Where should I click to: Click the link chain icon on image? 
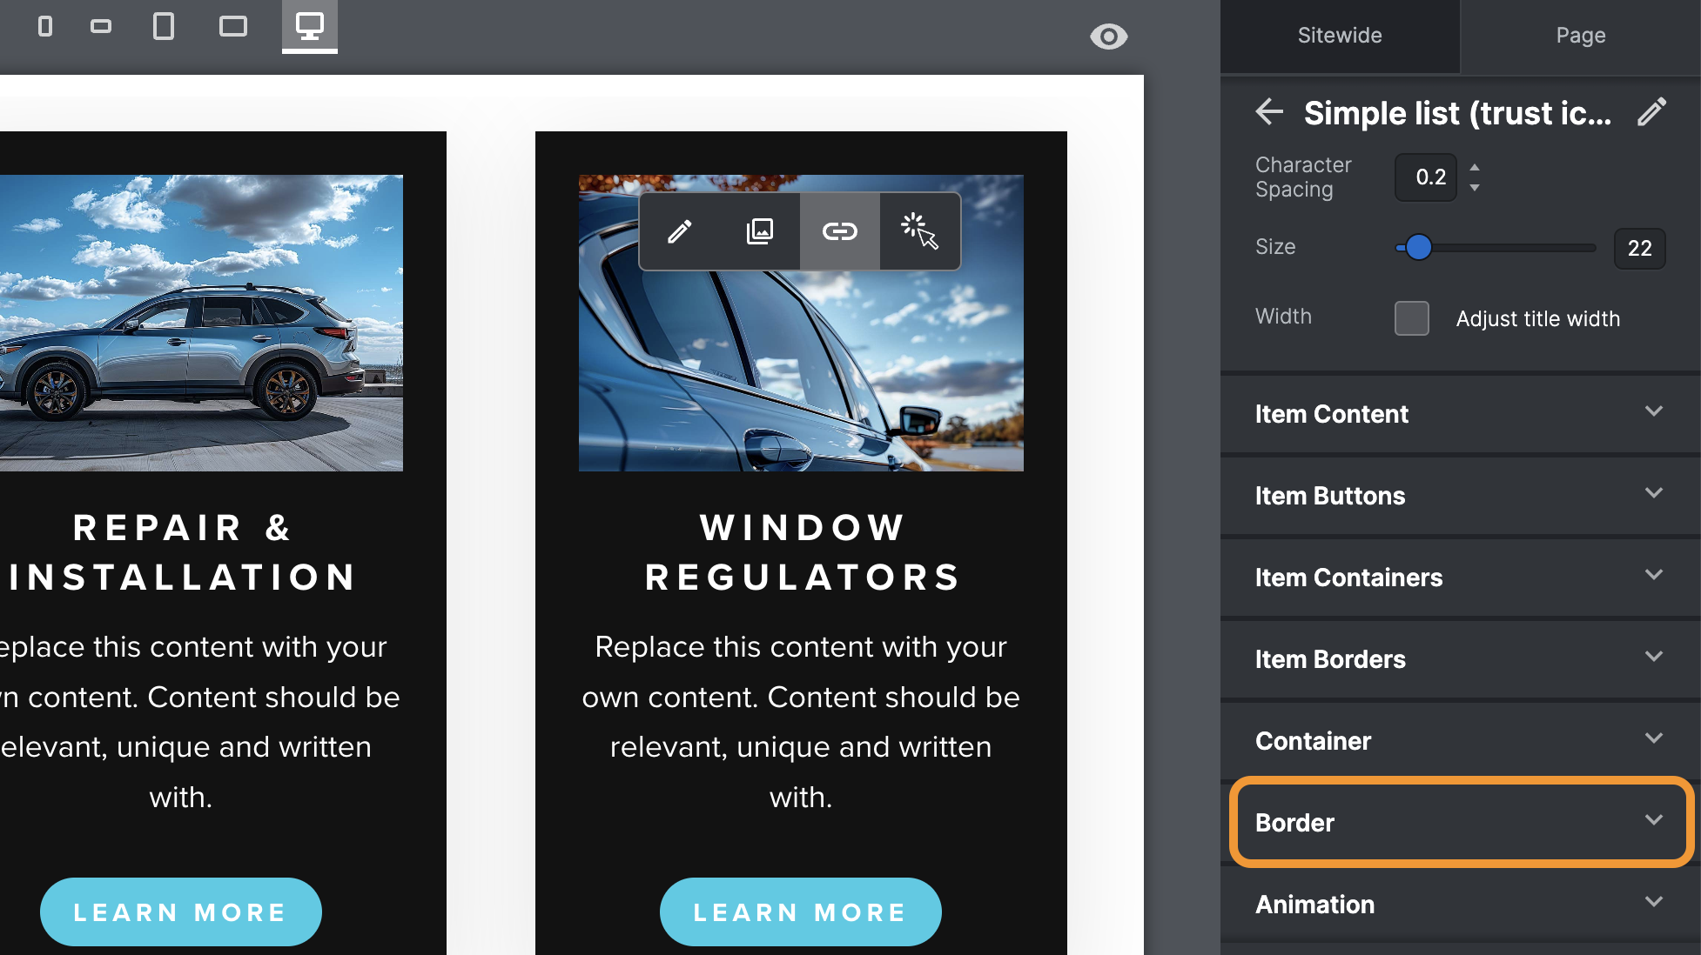[840, 231]
